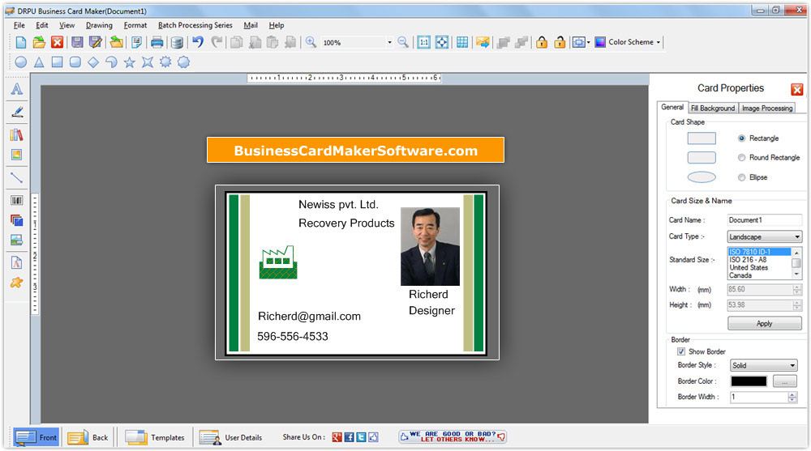
Task: Select the Ellipse card shape
Action: (x=742, y=177)
